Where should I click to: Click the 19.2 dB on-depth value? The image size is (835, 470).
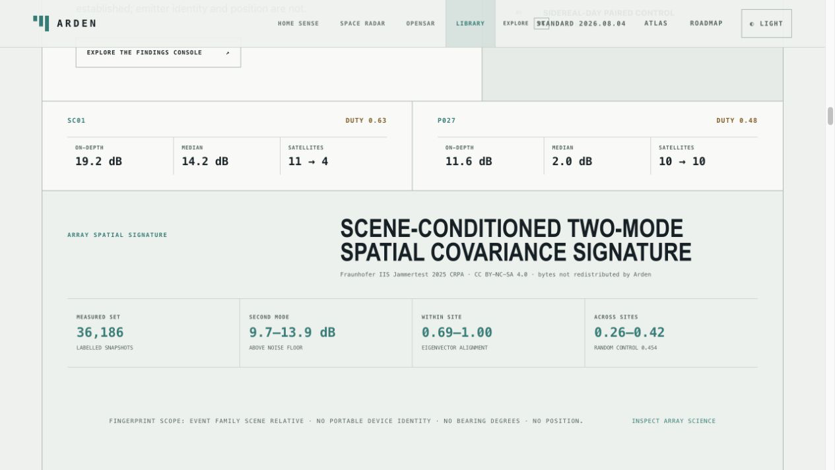click(x=98, y=162)
